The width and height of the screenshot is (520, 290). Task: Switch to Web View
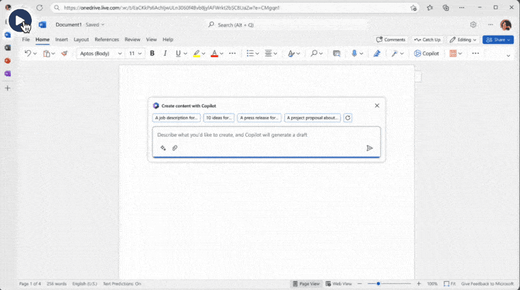(339, 284)
